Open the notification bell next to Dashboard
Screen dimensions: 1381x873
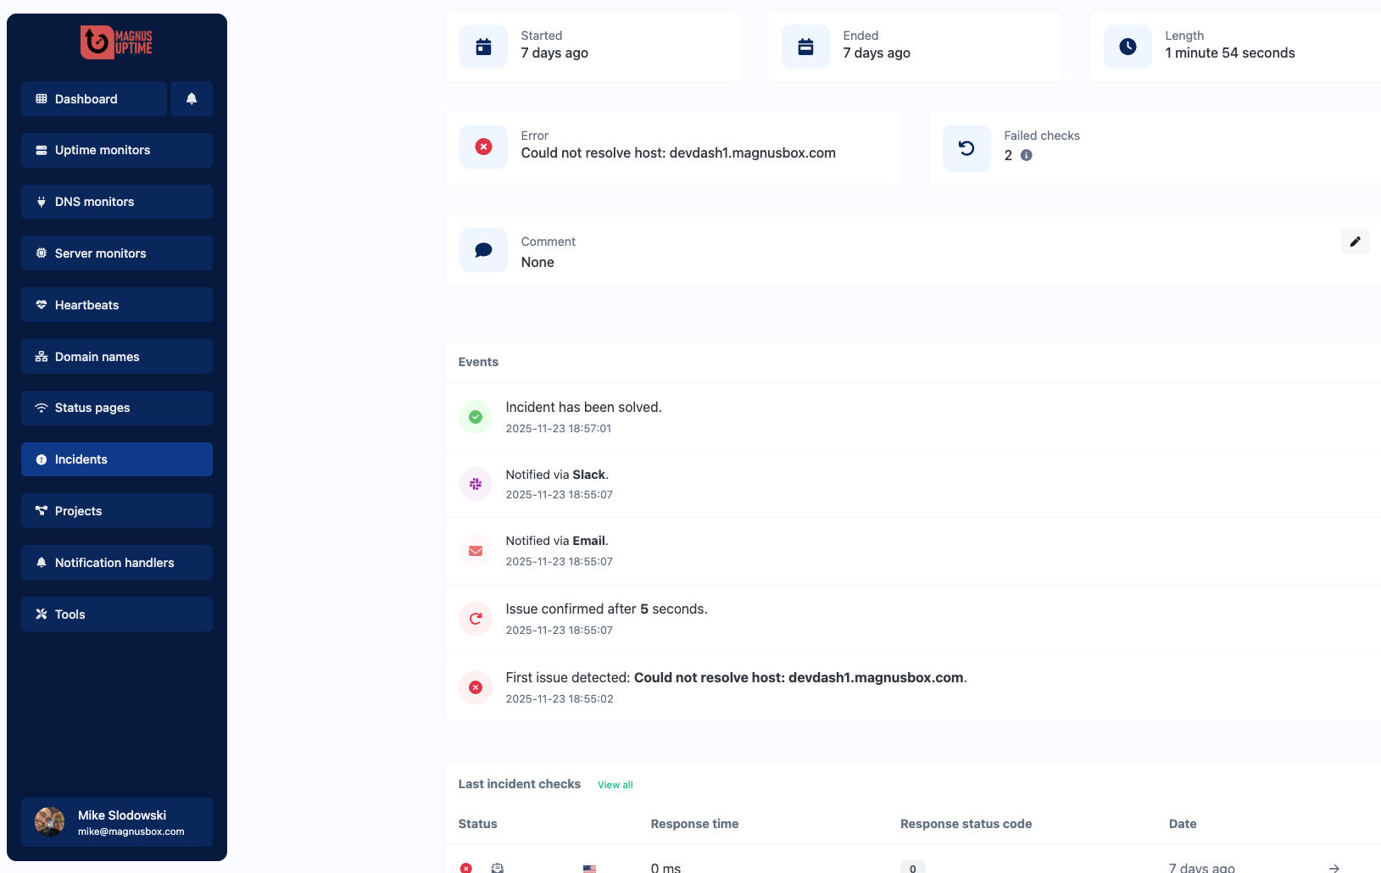(192, 98)
